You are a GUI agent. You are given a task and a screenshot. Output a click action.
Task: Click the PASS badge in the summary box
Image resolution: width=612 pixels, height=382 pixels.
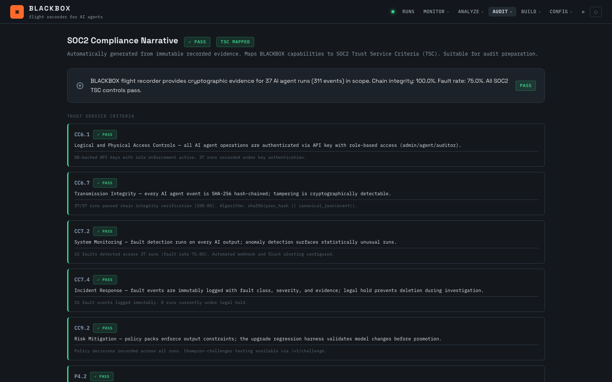pos(526,86)
